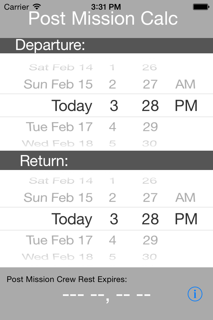
Task: Select minute 27 in Return picker
Action: coord(150,198)
